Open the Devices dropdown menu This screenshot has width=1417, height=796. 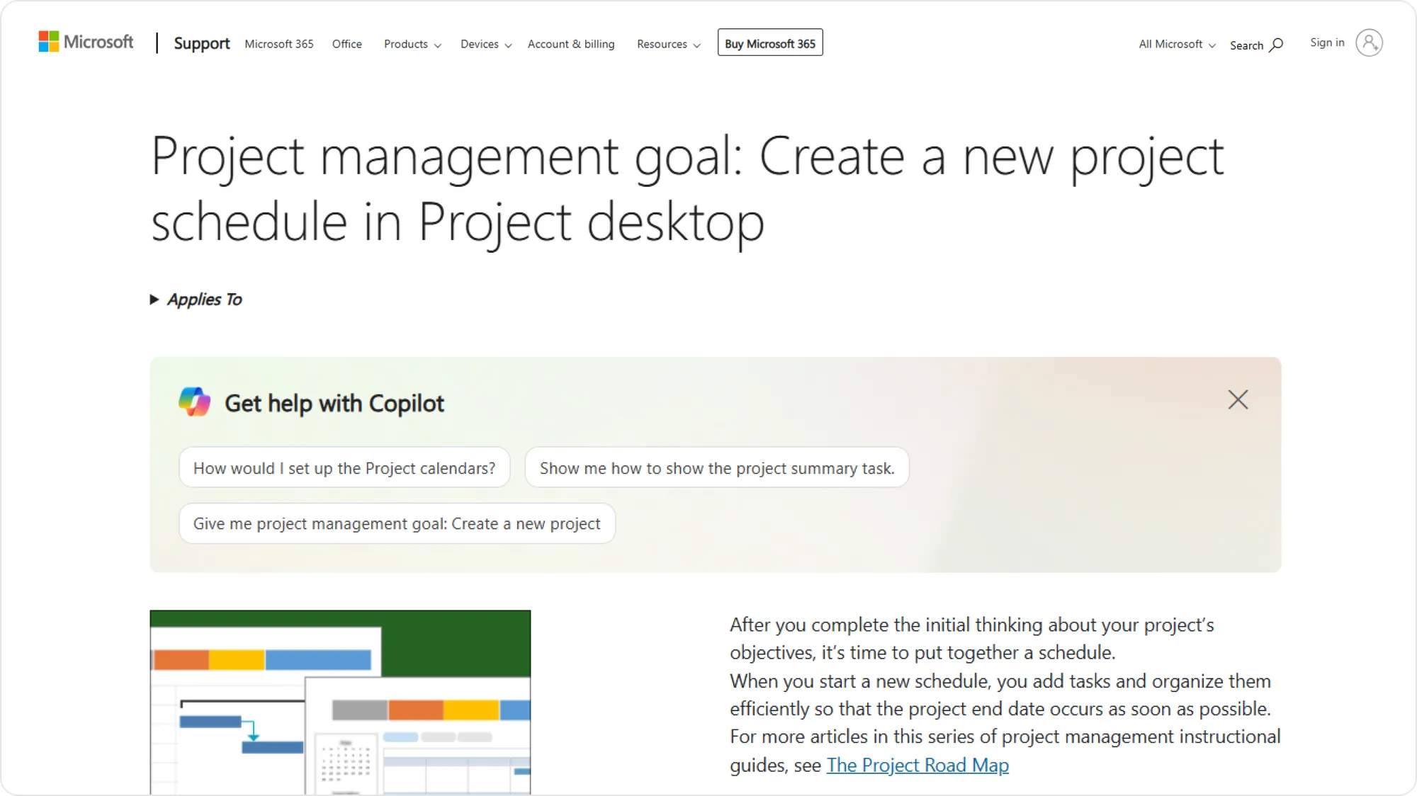click(486, 44)
